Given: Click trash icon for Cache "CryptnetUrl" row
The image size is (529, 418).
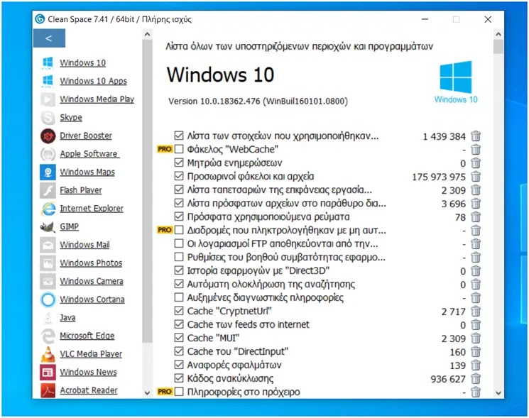Looking at the screenshot, I should (x=476, y=311).
